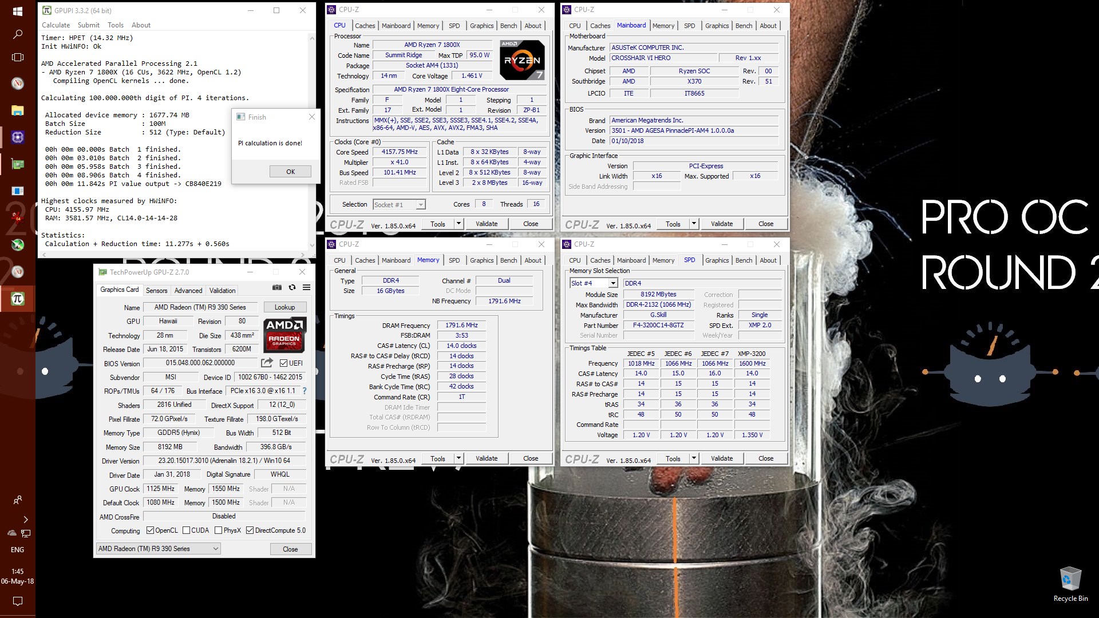
Task: Click the Finish dialog title icon
Action: point(240,117)
